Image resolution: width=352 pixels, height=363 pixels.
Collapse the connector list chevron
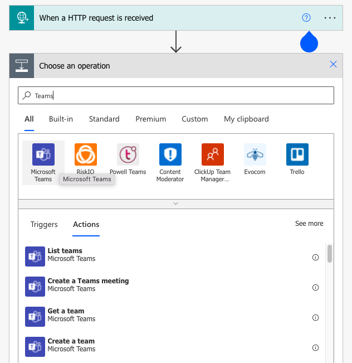click(176, 204)
